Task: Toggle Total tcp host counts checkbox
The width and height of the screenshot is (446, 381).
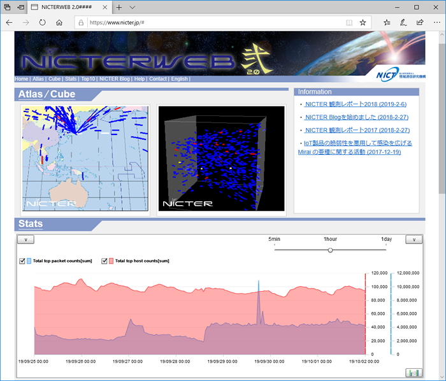Action: [104, 261]
